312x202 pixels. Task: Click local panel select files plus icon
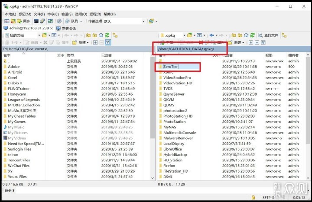click(x=95, y=42)
